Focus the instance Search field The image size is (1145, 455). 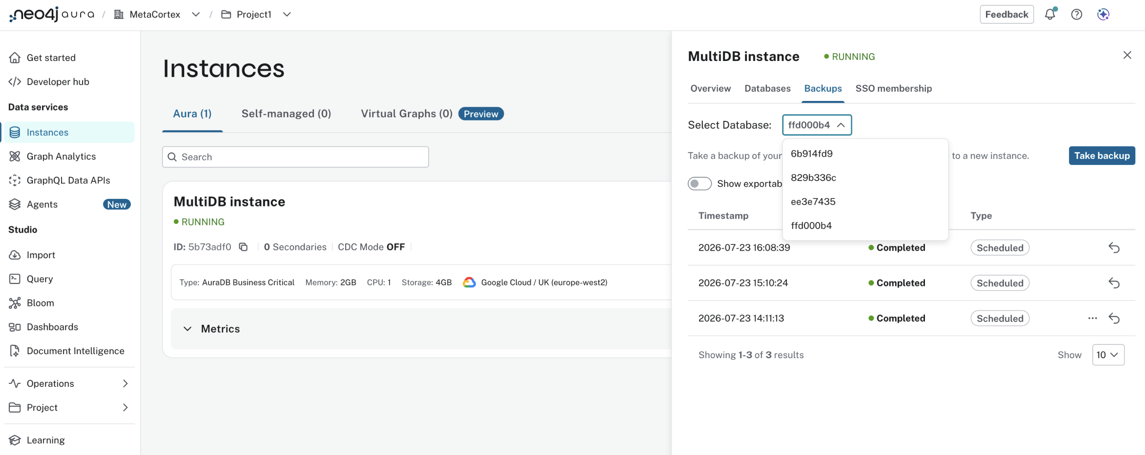pos(295,157)
